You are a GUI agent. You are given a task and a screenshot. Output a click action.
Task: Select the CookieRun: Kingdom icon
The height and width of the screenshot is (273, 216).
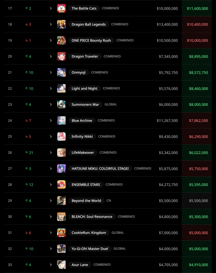[x=61, y=233]
